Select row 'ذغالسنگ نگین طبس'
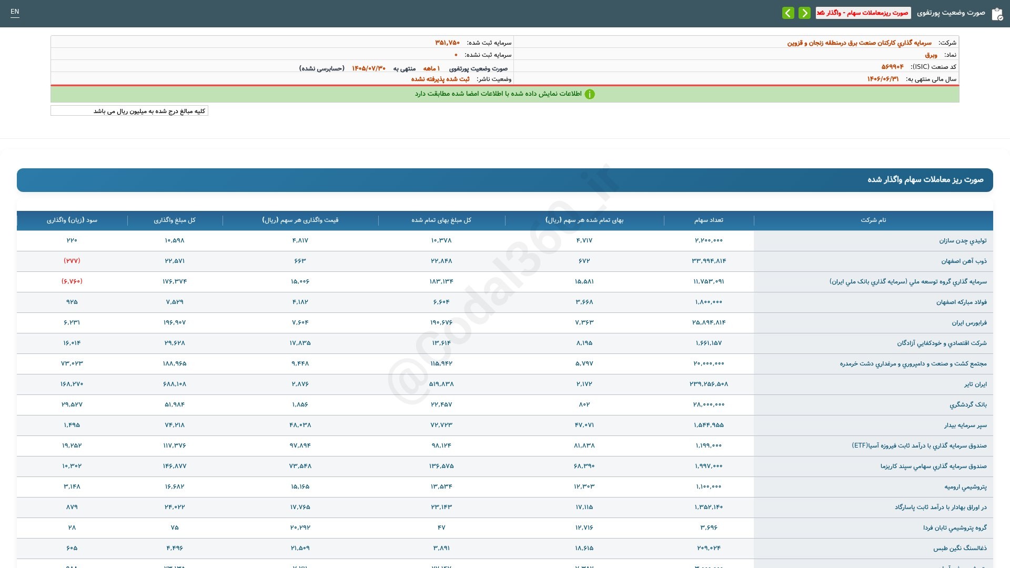 coord(505,549)
